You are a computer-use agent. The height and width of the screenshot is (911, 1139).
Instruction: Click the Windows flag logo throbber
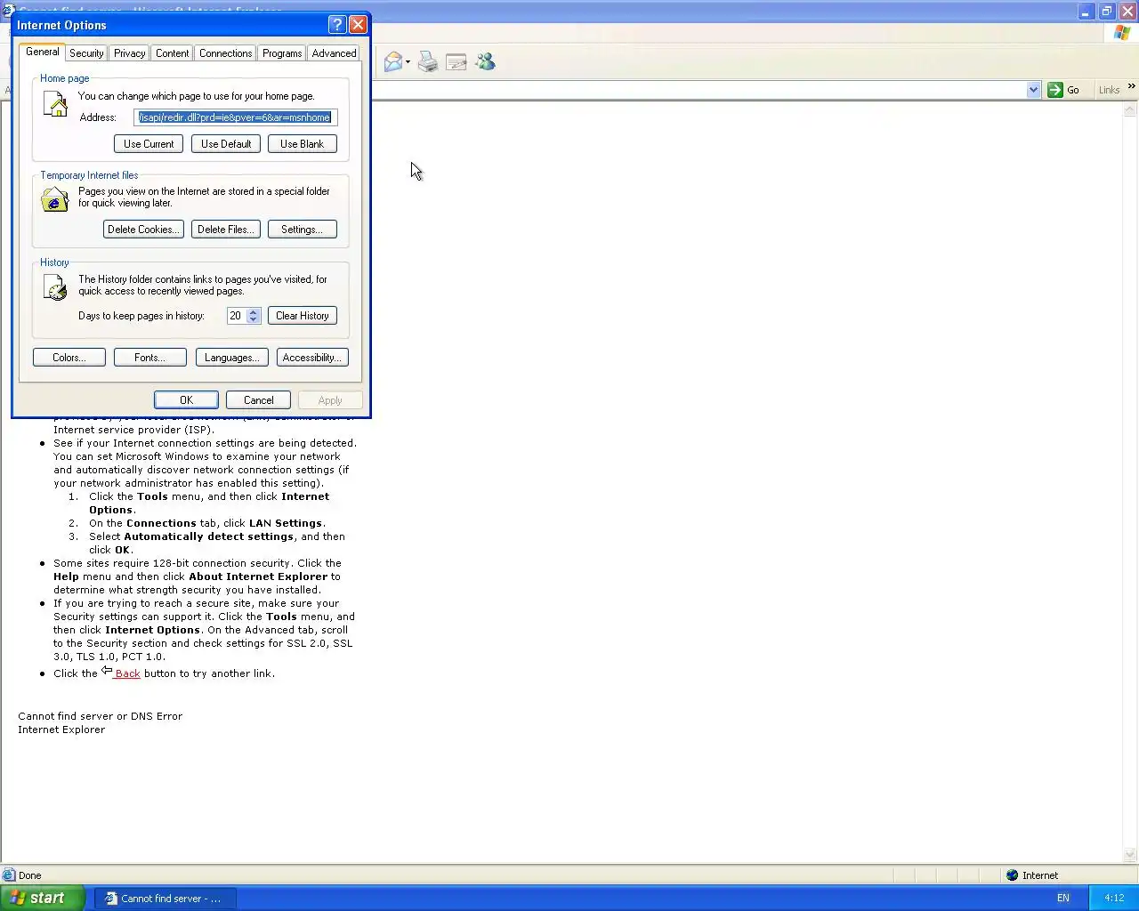[1122, 33]
